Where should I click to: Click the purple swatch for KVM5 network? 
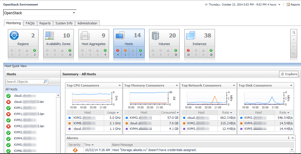click(184, 129)
